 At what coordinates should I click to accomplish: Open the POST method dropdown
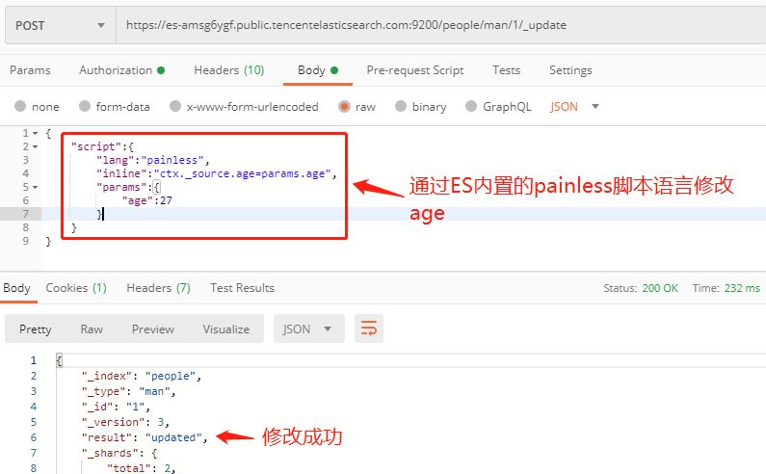coord(61,25)
